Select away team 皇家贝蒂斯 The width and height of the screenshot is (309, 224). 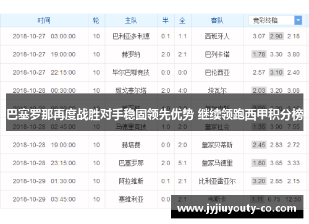pyautogui.click(x=217, y=145)
